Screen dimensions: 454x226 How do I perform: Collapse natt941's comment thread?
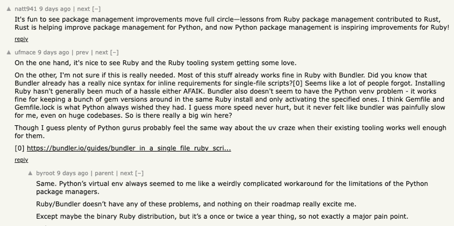[x=96, y=9]
